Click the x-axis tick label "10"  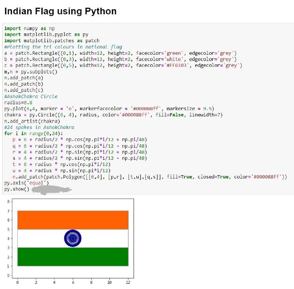pyautogui.click(x=110, y=282)
